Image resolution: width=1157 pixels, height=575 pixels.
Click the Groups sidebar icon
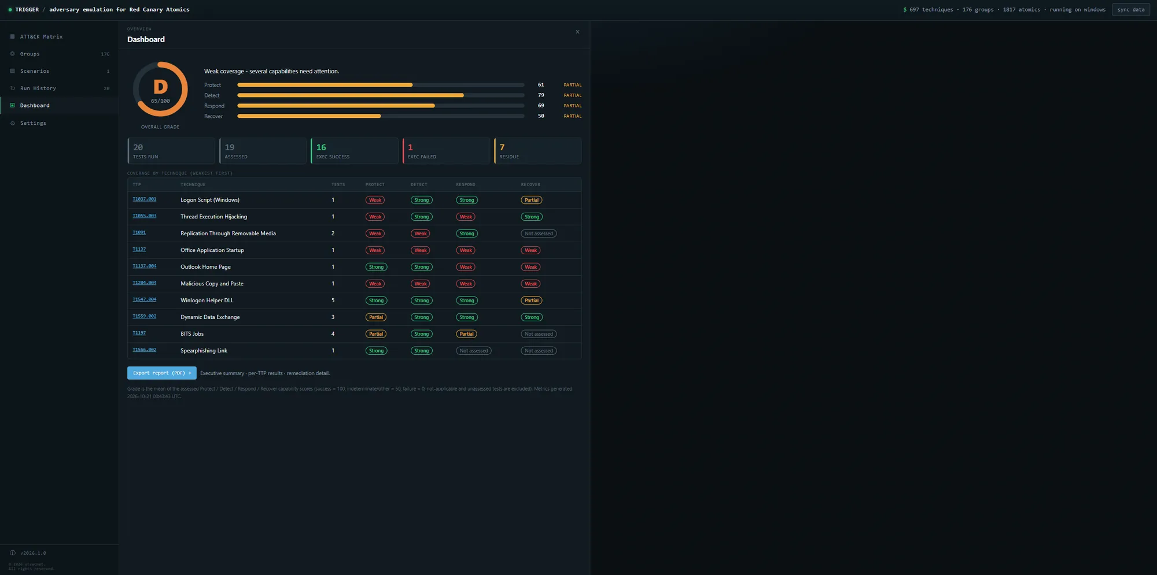pyautogui.click(x=12, y=54)
